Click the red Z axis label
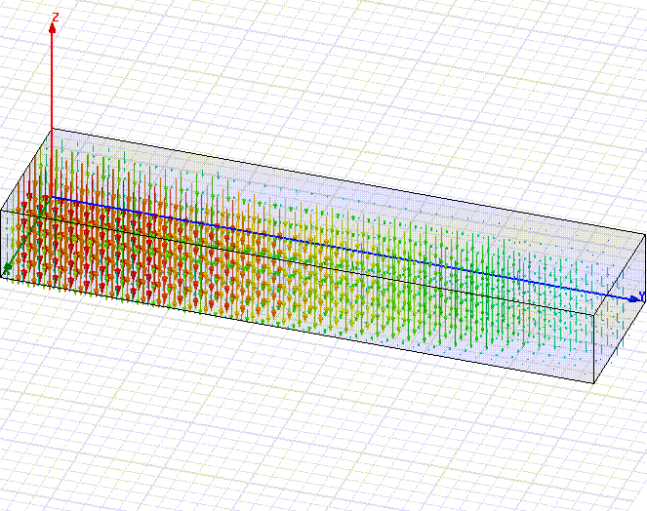The height and width of the screenshot is (511, 647). [x=56, y=18]
